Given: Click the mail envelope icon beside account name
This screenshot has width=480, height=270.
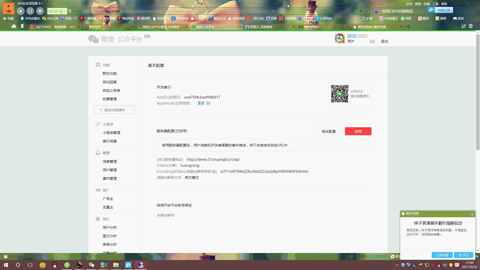Looking at the screenshot, I should 372,41.
